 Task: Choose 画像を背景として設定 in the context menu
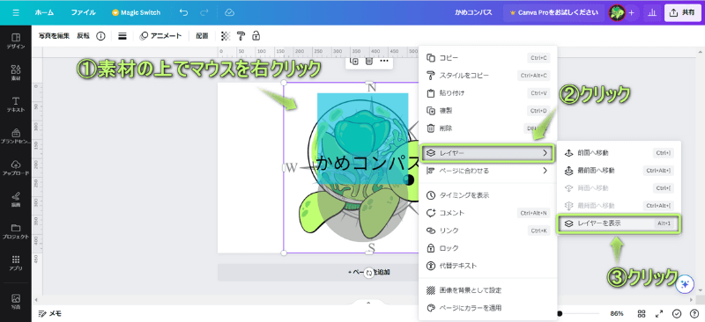(x=488, y=290)
